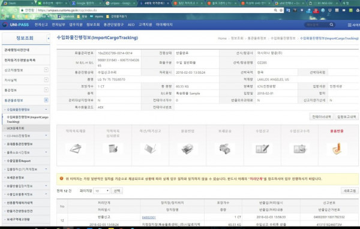Open the 정보조회 top menu
This screenshot has height=229, width=360.
pyautogui.click(x=93, y=25)
